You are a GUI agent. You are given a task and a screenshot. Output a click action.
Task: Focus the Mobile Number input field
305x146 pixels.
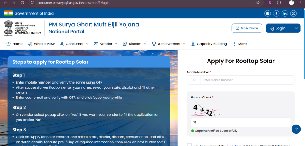248,80
